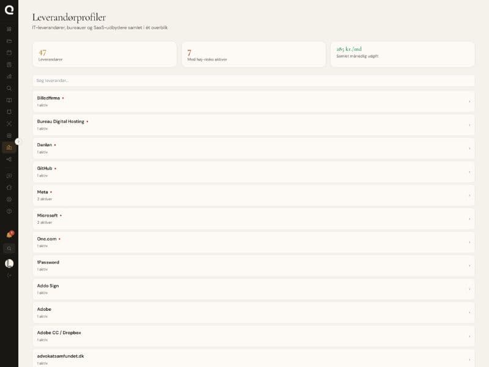This screenshot has width=489, height=367.
Task: Select the highlighted building (vendors) sidebar icon
Action: [x=9, y=147]
